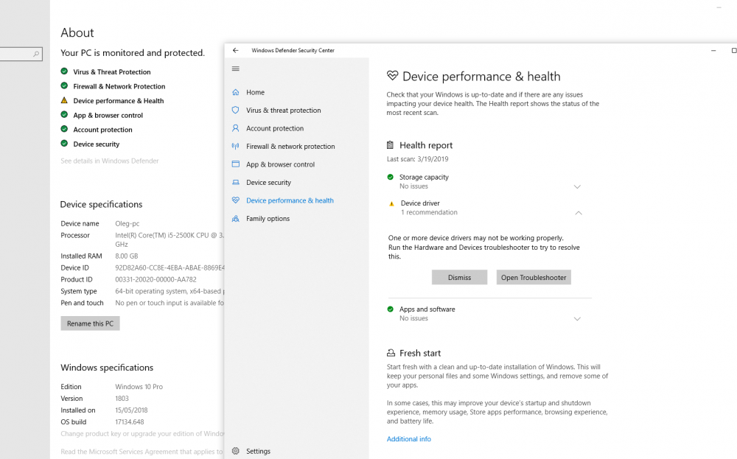This screenshot has height=459, width=737.
Task: Click the Storage capacity label
Action: pyautogui.click(x=424, y=177)
